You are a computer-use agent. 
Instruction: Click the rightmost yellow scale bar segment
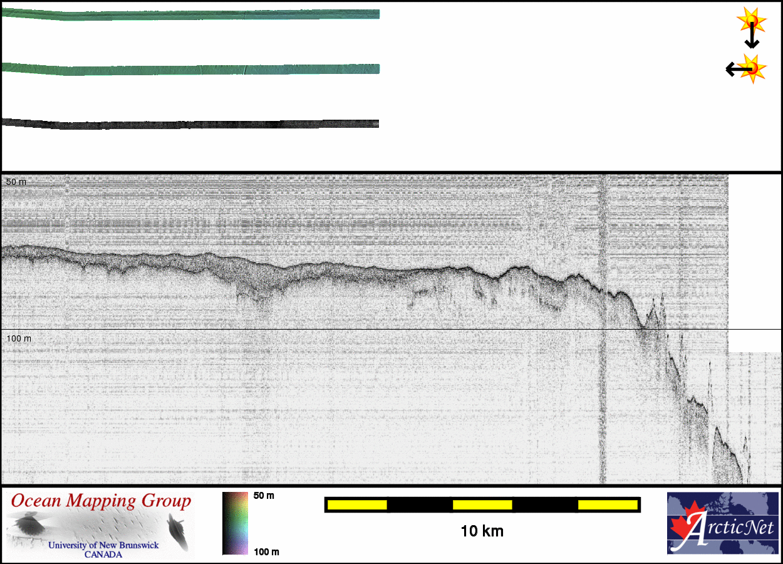tap(607, 504)
